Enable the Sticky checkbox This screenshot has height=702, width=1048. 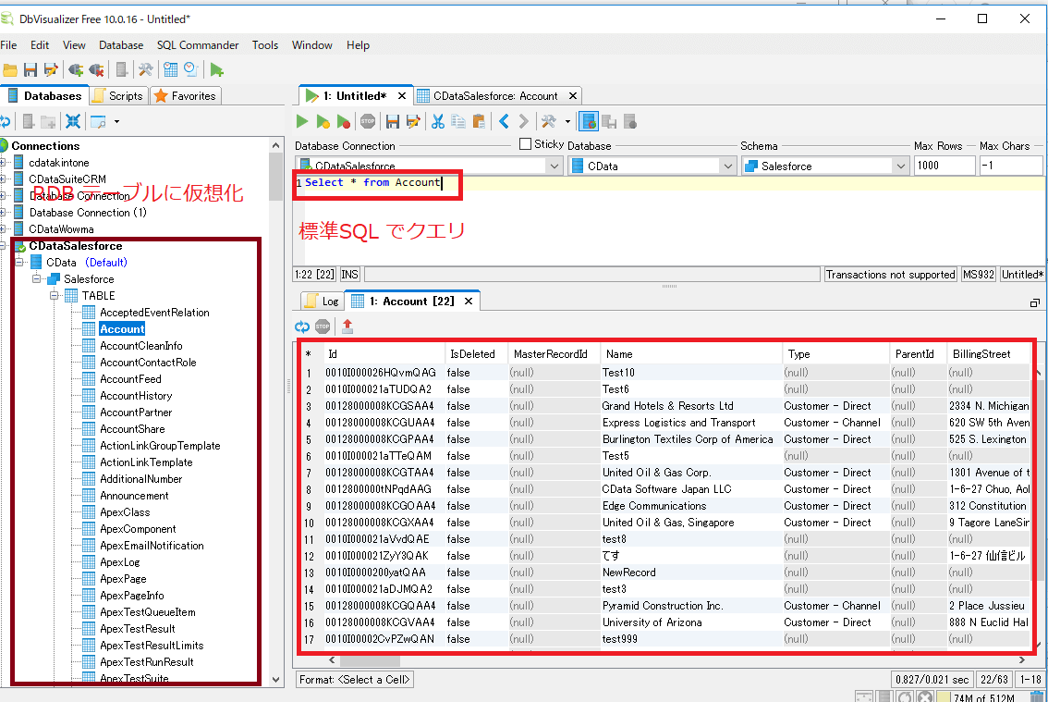click(x=525, y=144)
